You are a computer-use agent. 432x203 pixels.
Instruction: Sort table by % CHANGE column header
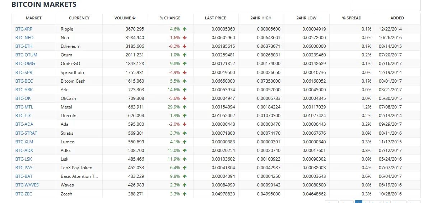170,18
